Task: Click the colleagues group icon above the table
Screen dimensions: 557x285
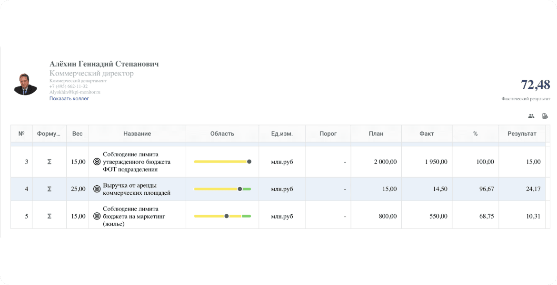Action: pos(531,116)
